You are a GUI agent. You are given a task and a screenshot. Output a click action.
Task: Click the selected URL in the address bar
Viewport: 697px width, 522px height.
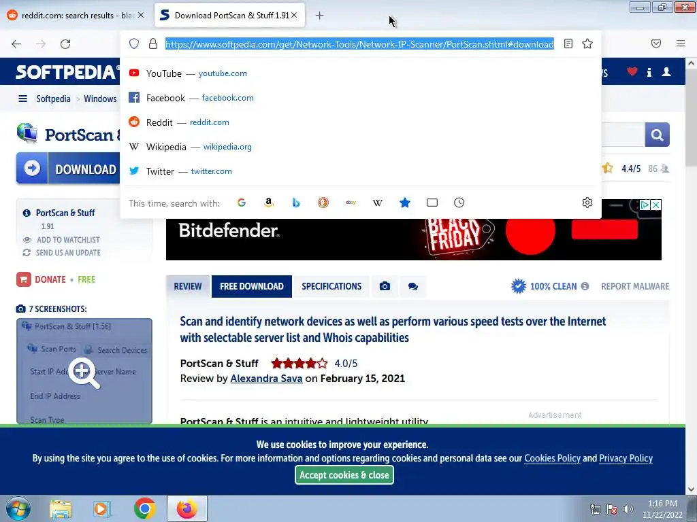tap(359, 44)
